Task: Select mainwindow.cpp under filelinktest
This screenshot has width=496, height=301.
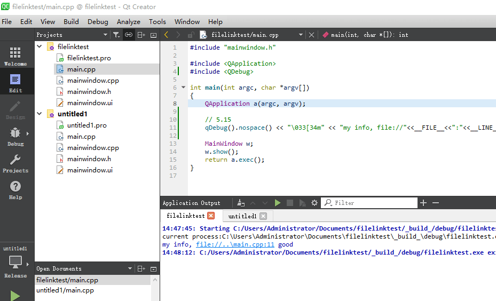Action: 93,80
